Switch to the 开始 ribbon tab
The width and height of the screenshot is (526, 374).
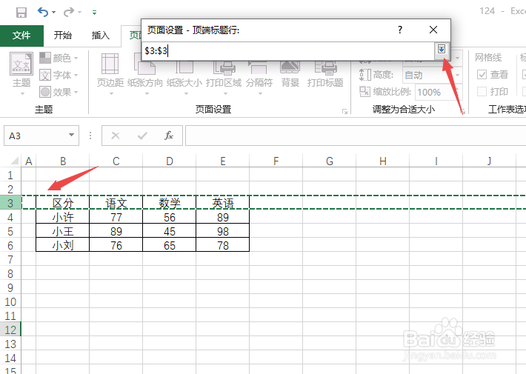click(x=63, y=36)
